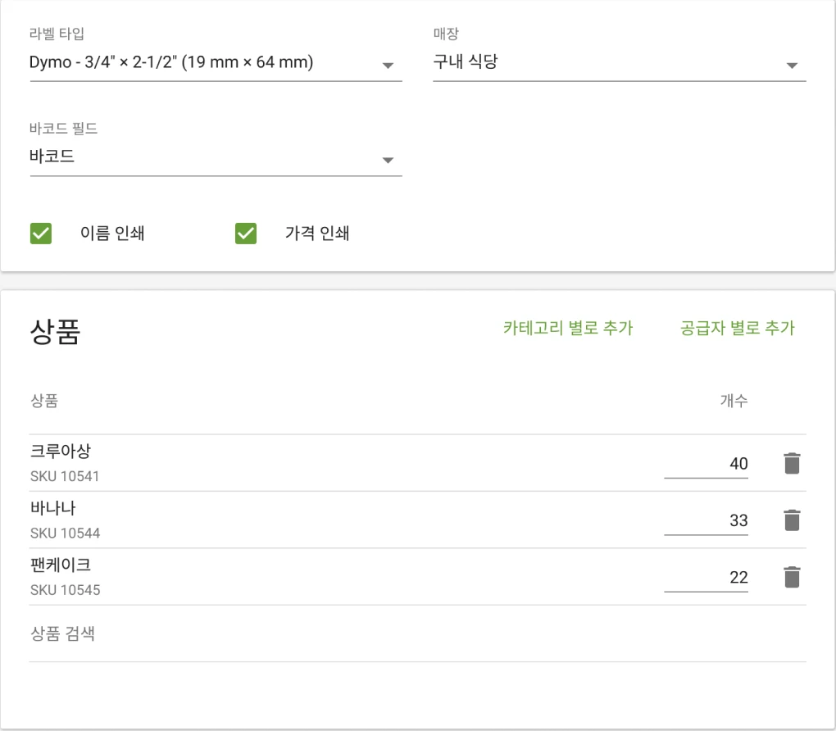Image resolution: width=836 pixels, height=731 pixels.
Task: Toggle the 이름 인쇄 checkbox
Action: coord(41,234)
